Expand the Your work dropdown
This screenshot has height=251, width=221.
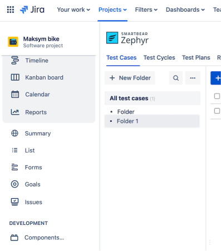73,9
